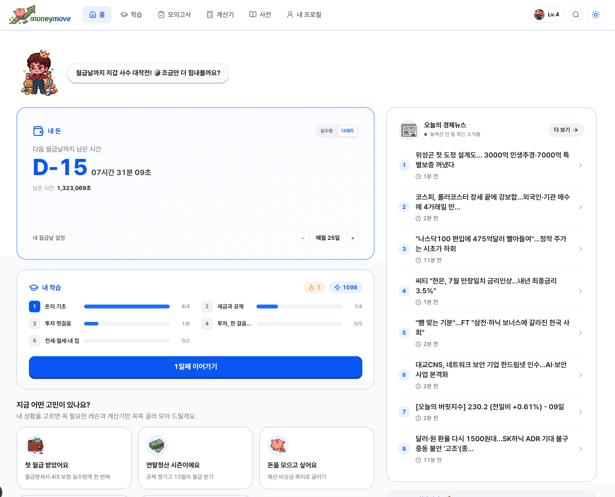
Task: Open the 계산기 menu
Action: [220, 15]
